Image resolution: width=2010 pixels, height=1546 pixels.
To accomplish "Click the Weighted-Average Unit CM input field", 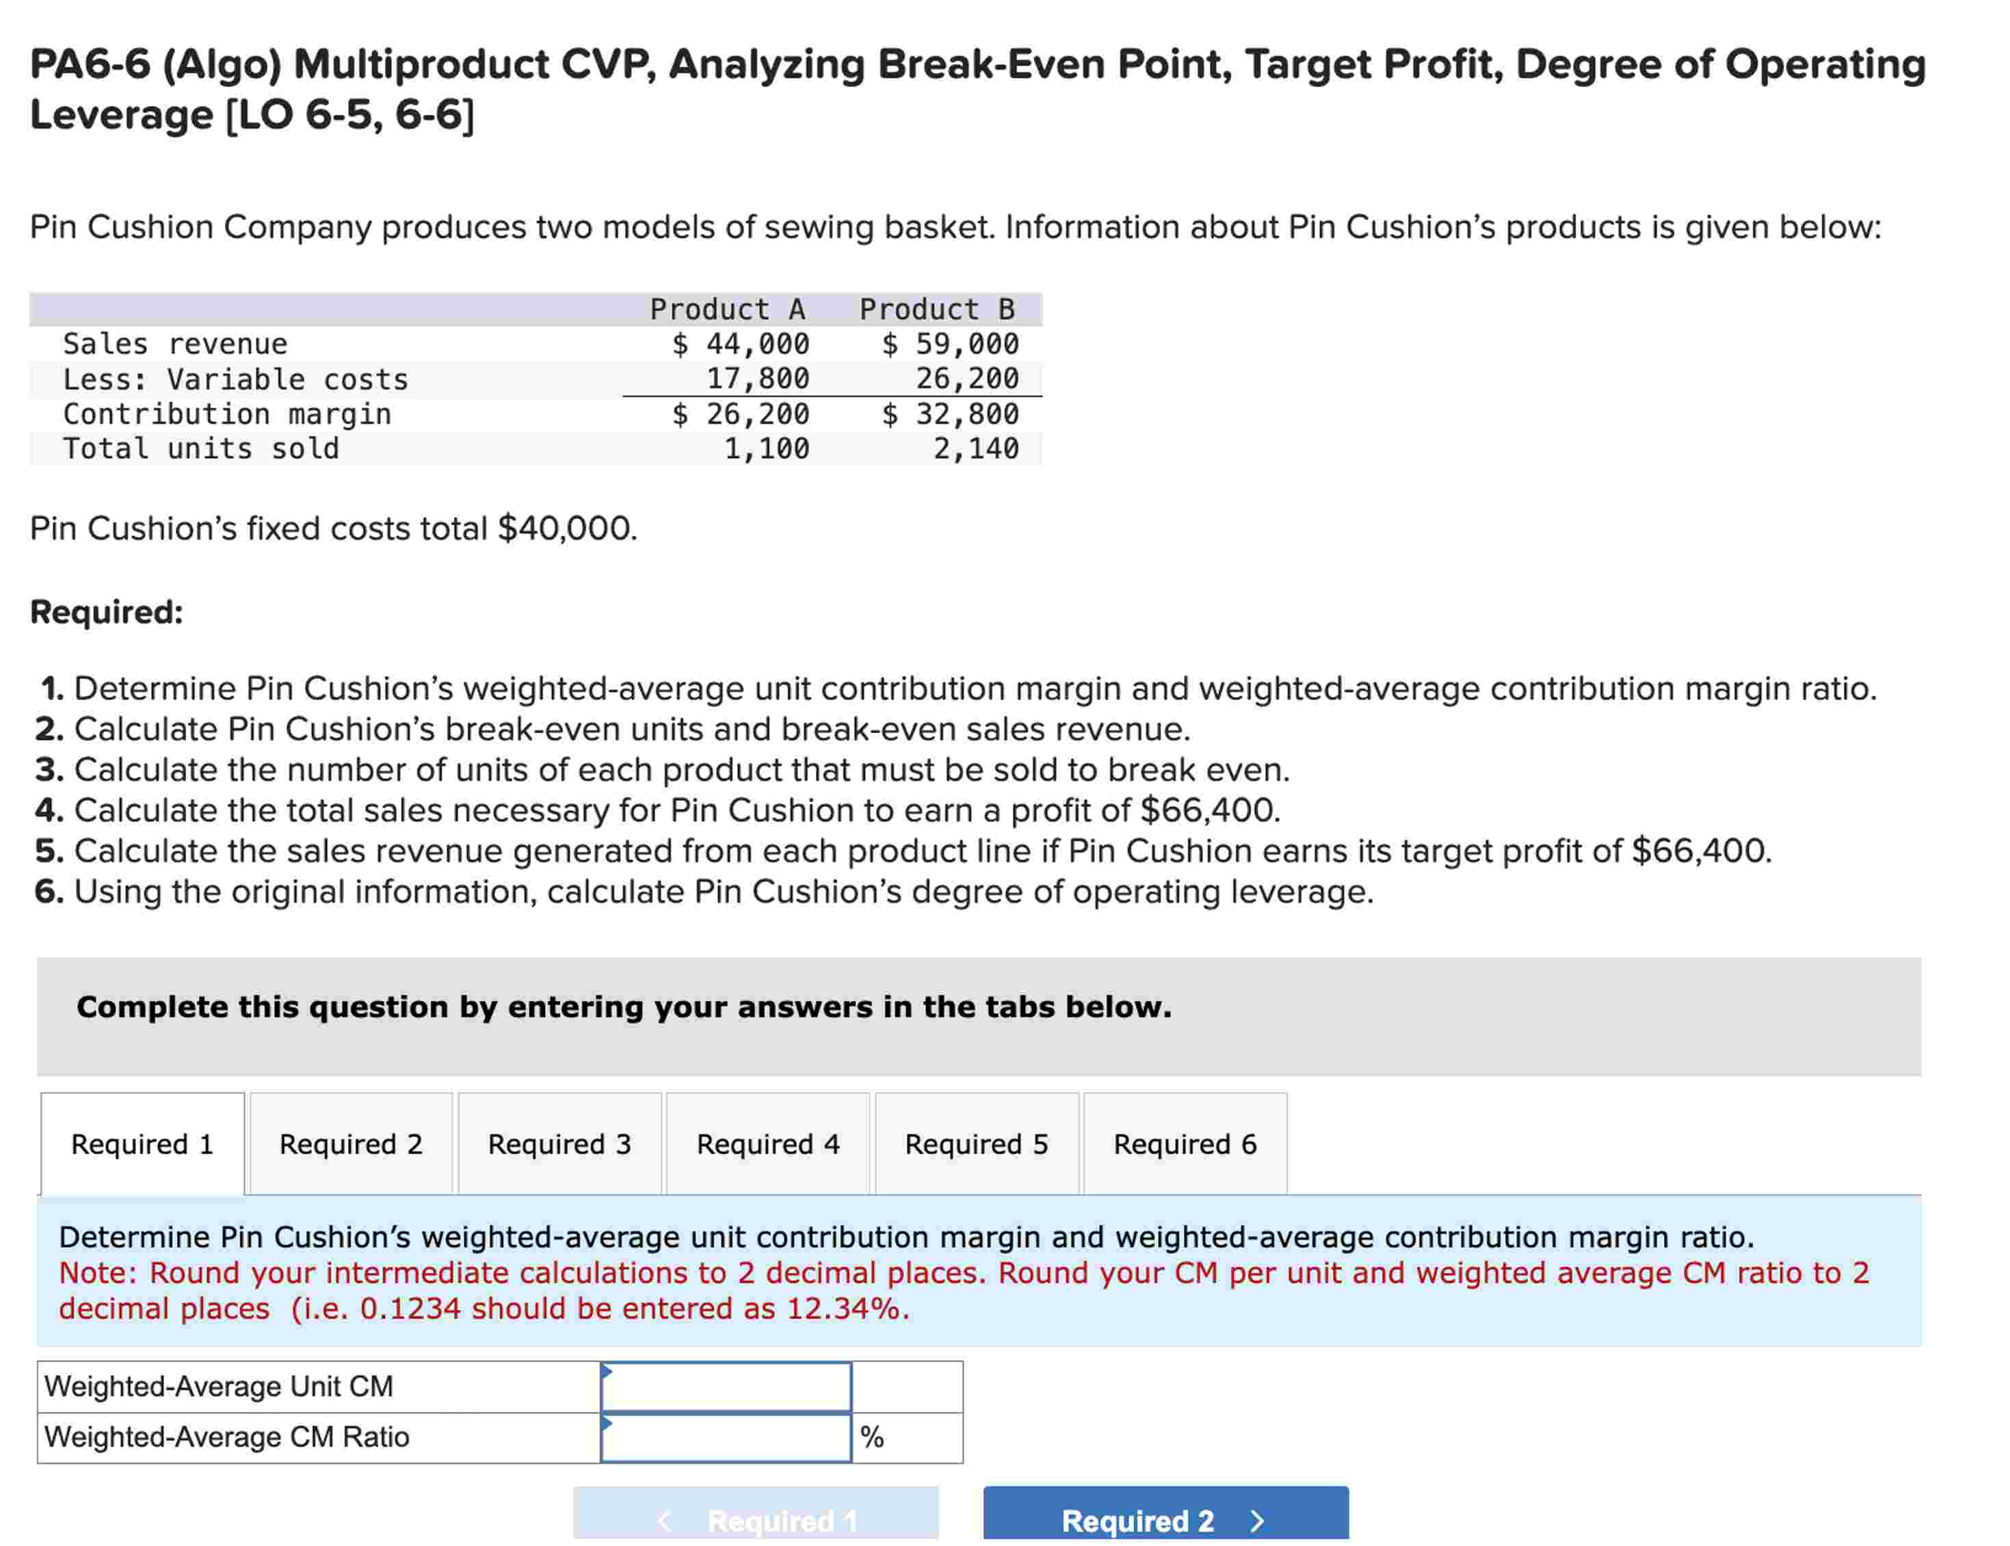I will pyautogui.click(x=727, y=1385).
